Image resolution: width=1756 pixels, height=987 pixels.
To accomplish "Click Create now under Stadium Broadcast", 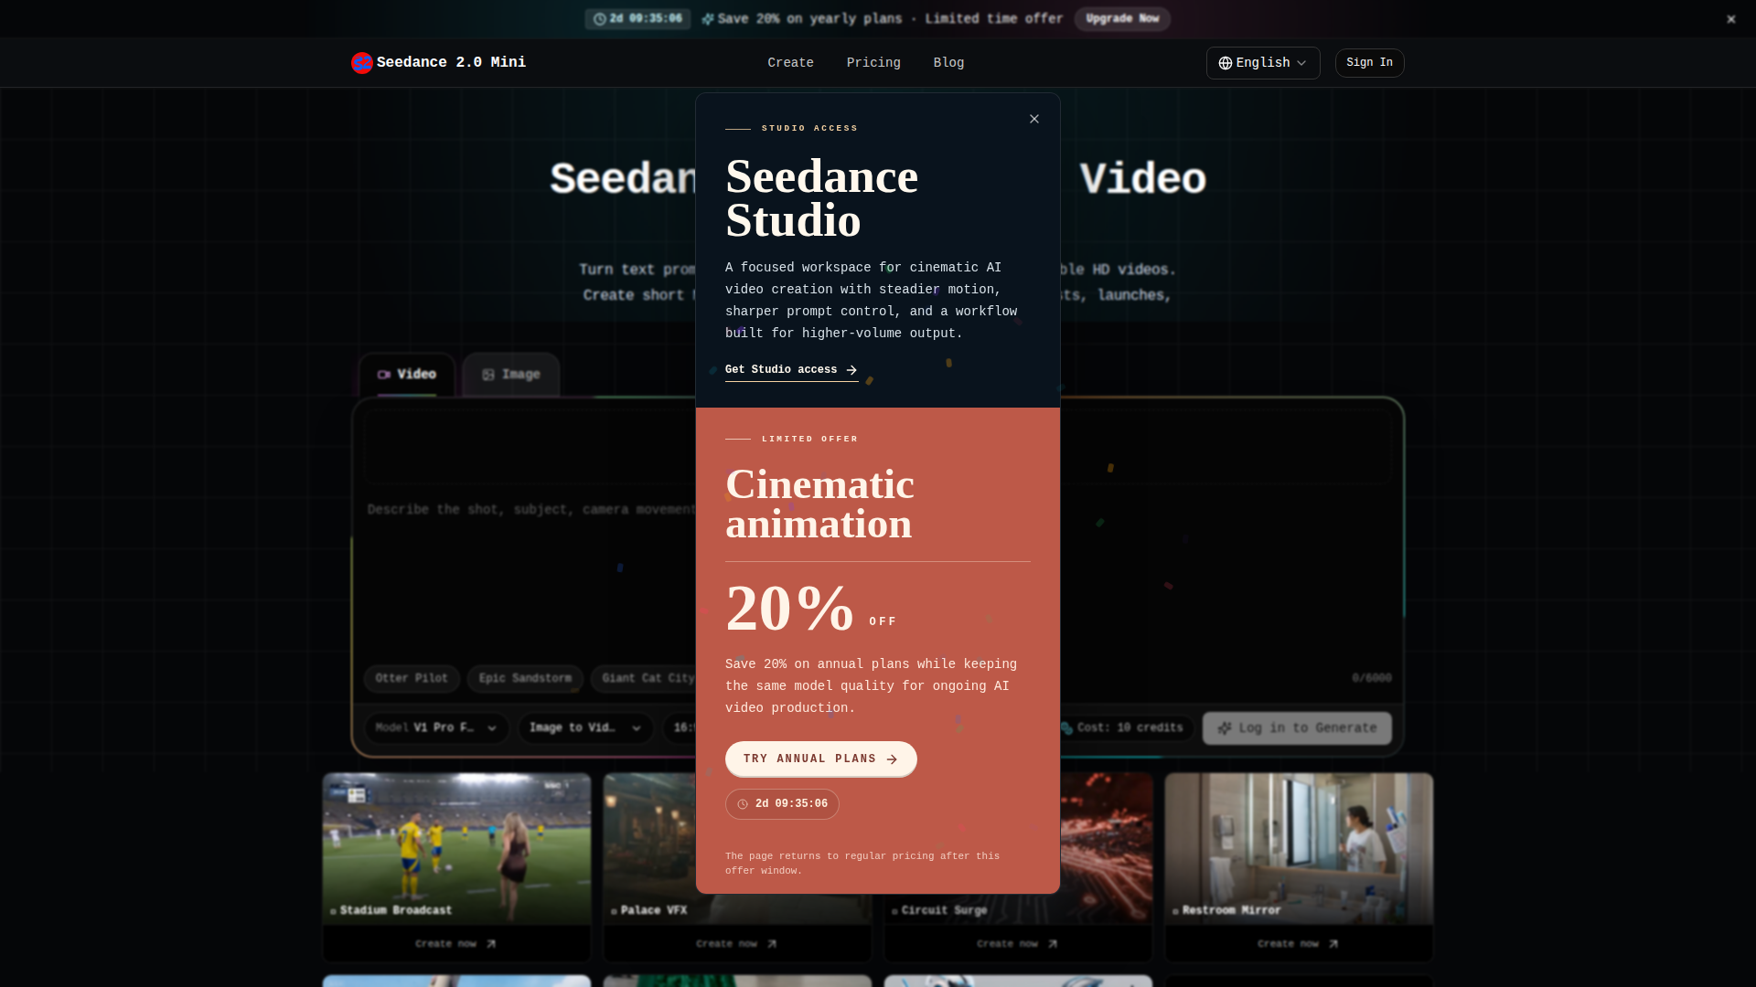I will [456, 944].
